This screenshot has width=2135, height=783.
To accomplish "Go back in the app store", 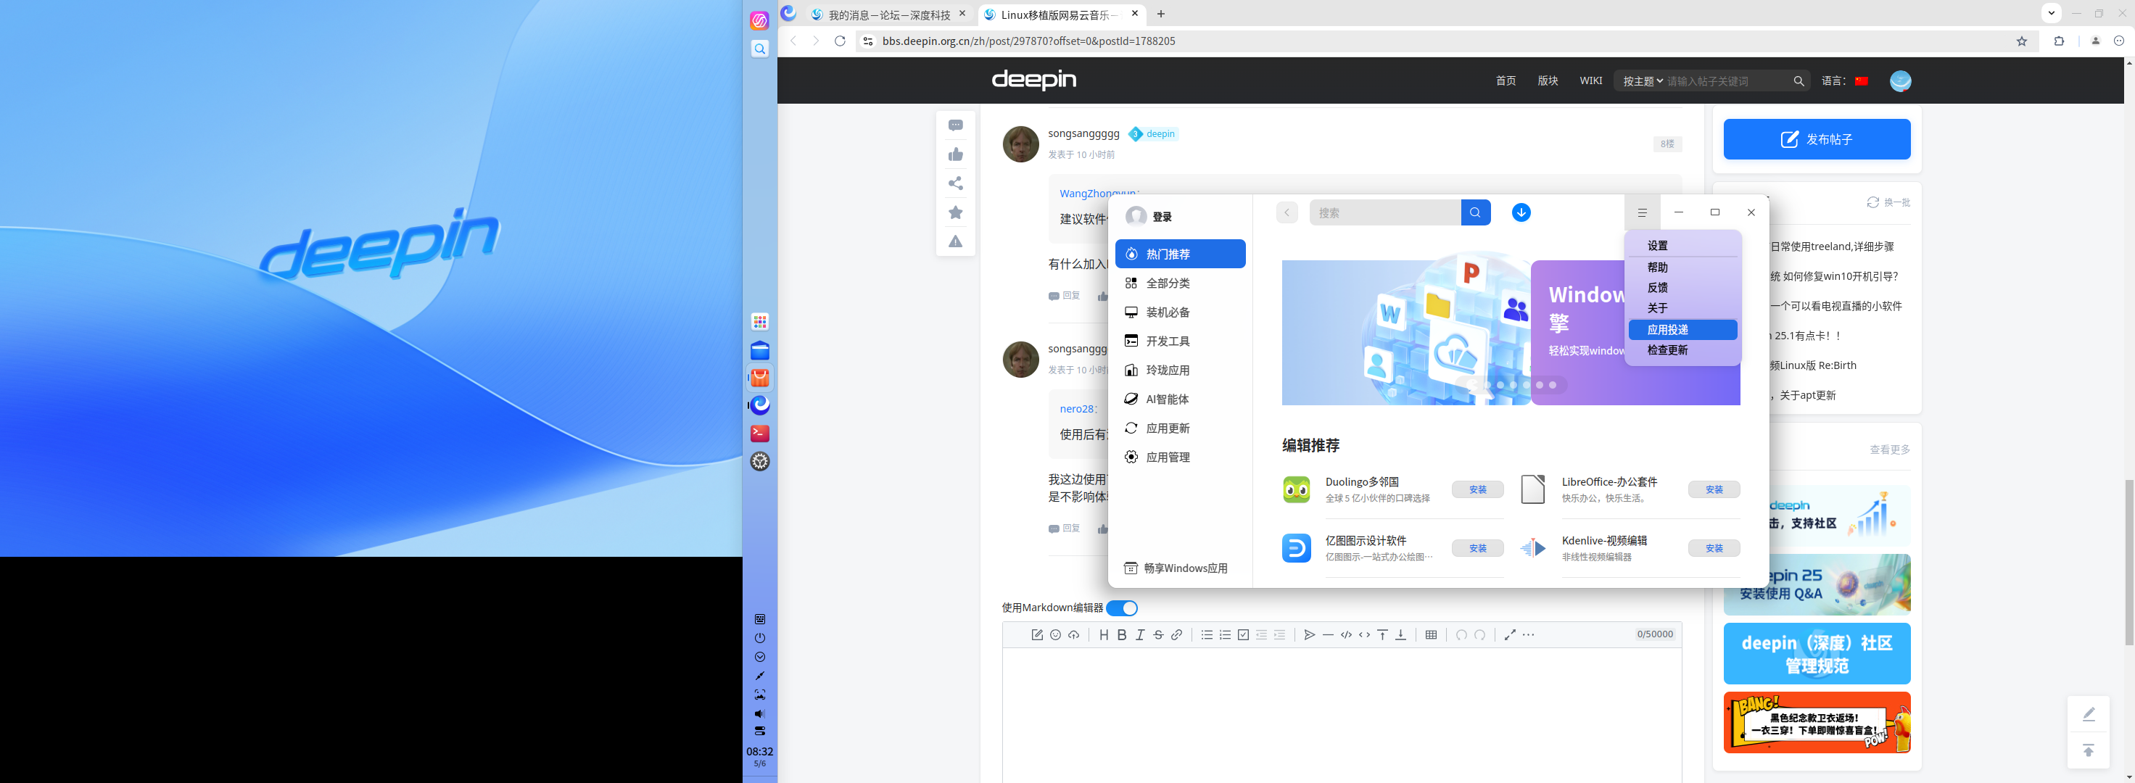I will tap(1287, 213).
